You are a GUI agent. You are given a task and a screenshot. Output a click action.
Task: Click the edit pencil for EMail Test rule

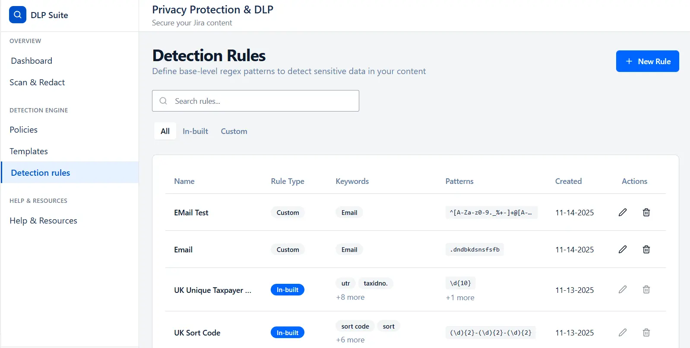622,212
